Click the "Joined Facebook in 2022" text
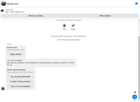Screen dimensions: 140x102 tap(15, 50)
